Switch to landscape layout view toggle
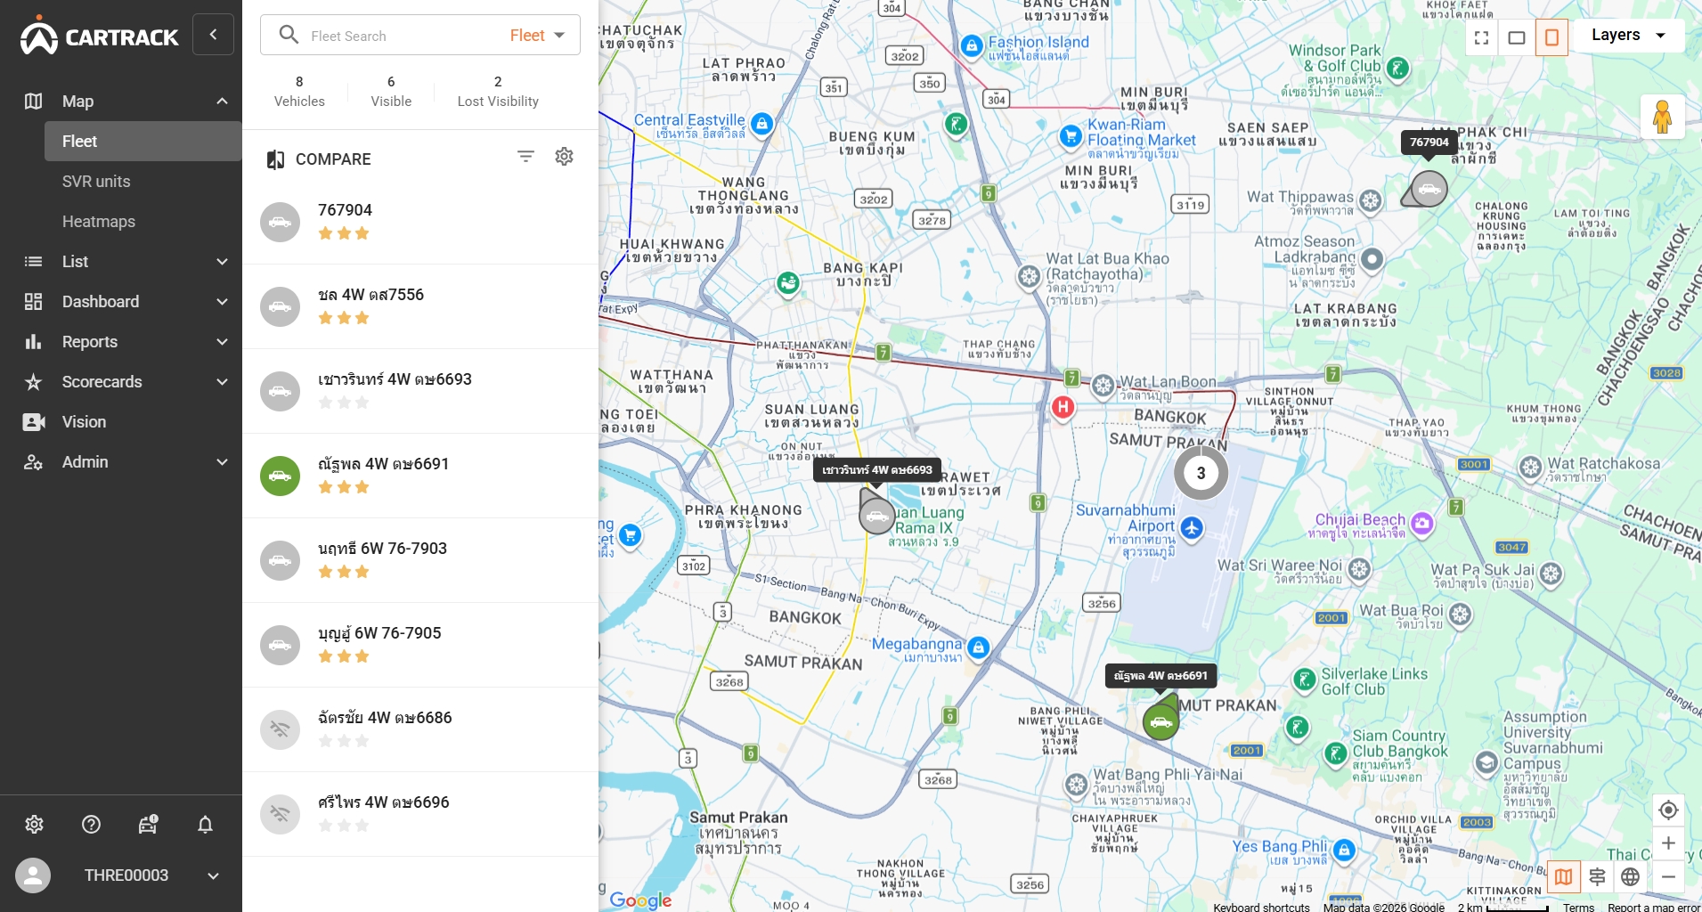 click(x=1517, y=37)
